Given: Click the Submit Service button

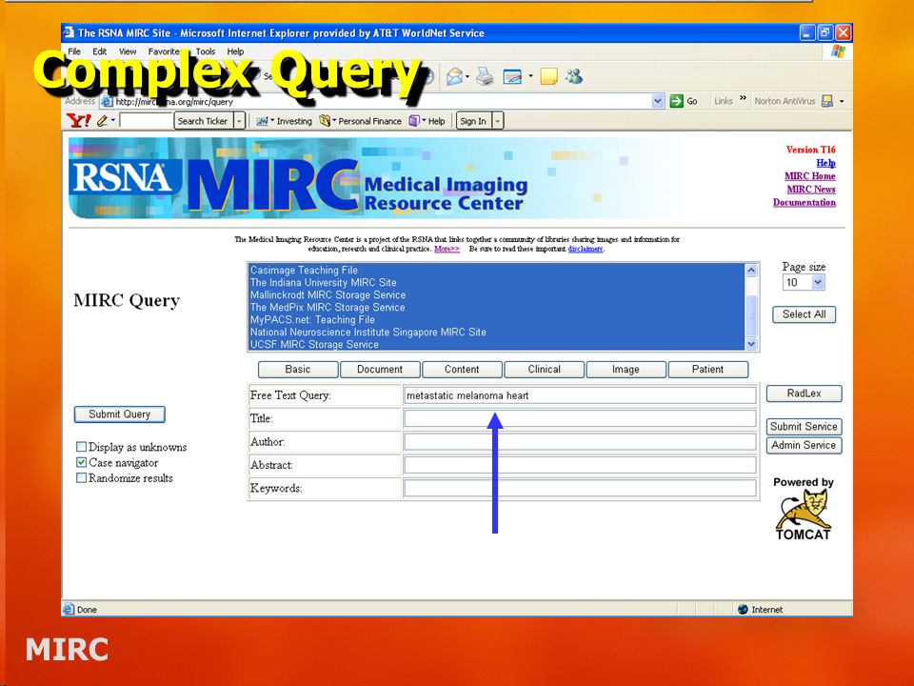Looking at the screenshot, I should pyautogui.click(x=804, y=427).
